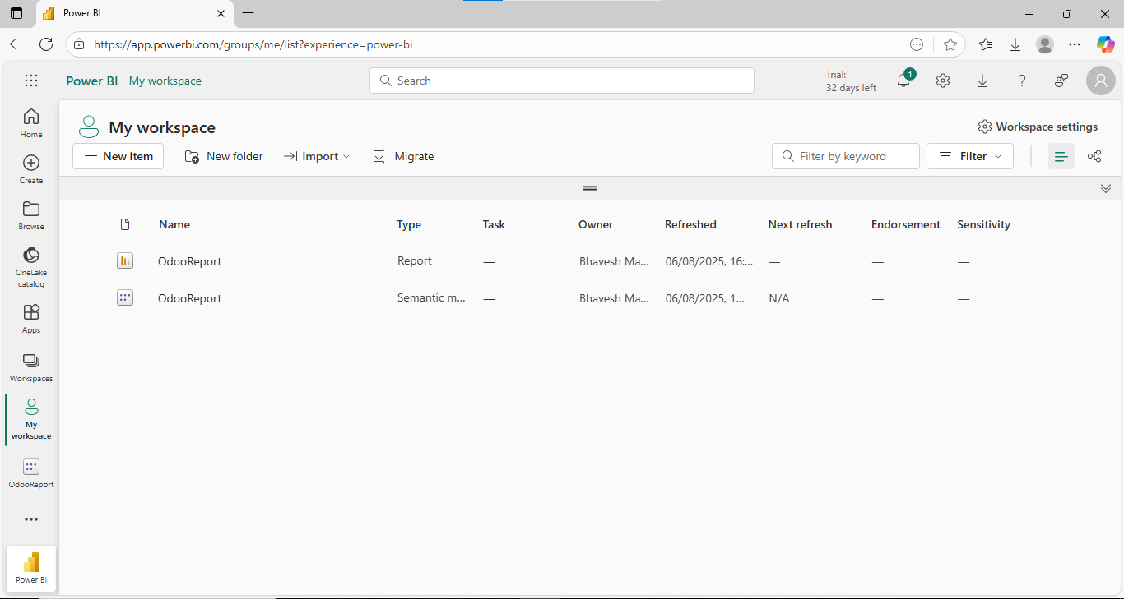Add this page to browser favorites
This screenshot has width=1124, height=599.
pyautogui.click(x=950, y=44)
